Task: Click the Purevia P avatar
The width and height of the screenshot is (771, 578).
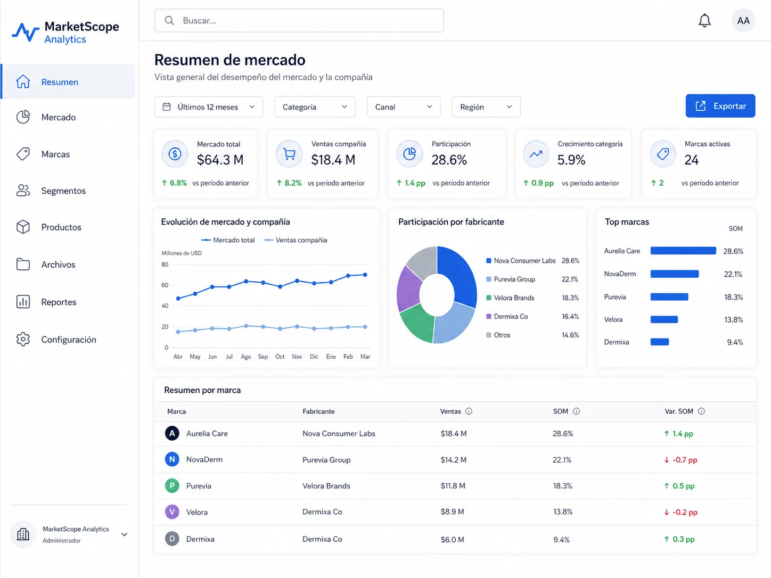Action: [x=172, y=485]
